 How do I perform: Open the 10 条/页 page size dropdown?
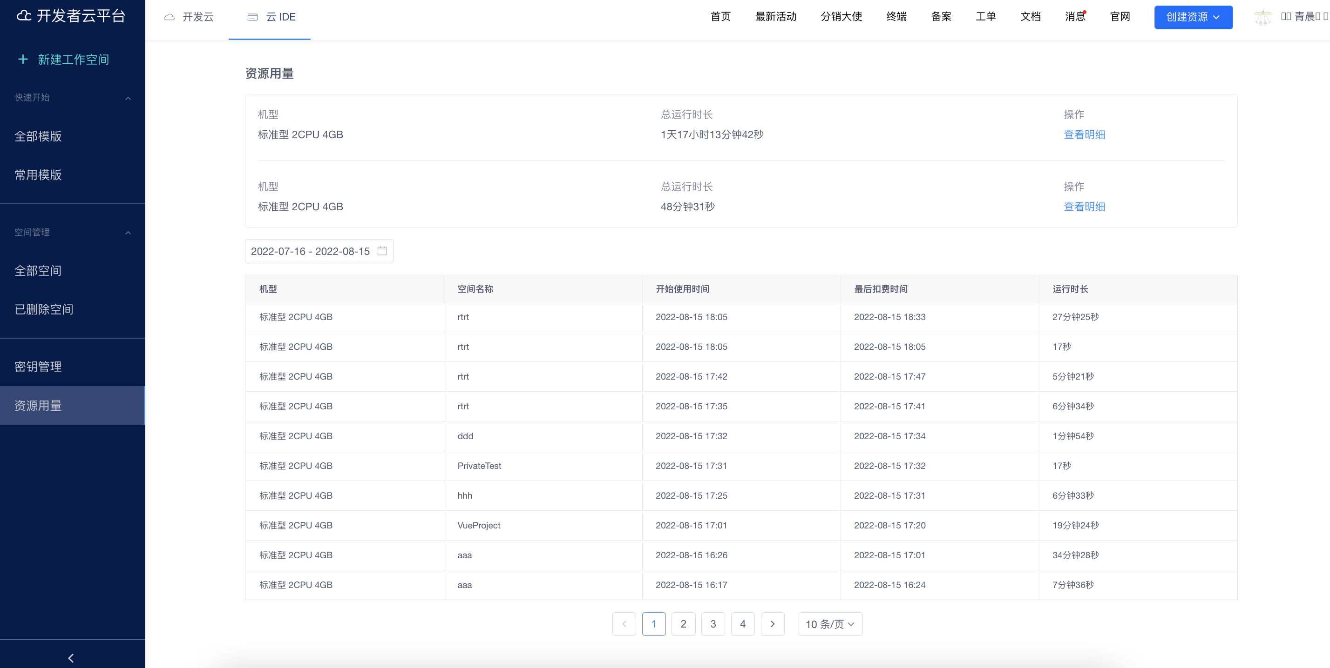point(830,624)
